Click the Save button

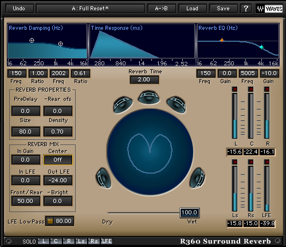[224, 9]
